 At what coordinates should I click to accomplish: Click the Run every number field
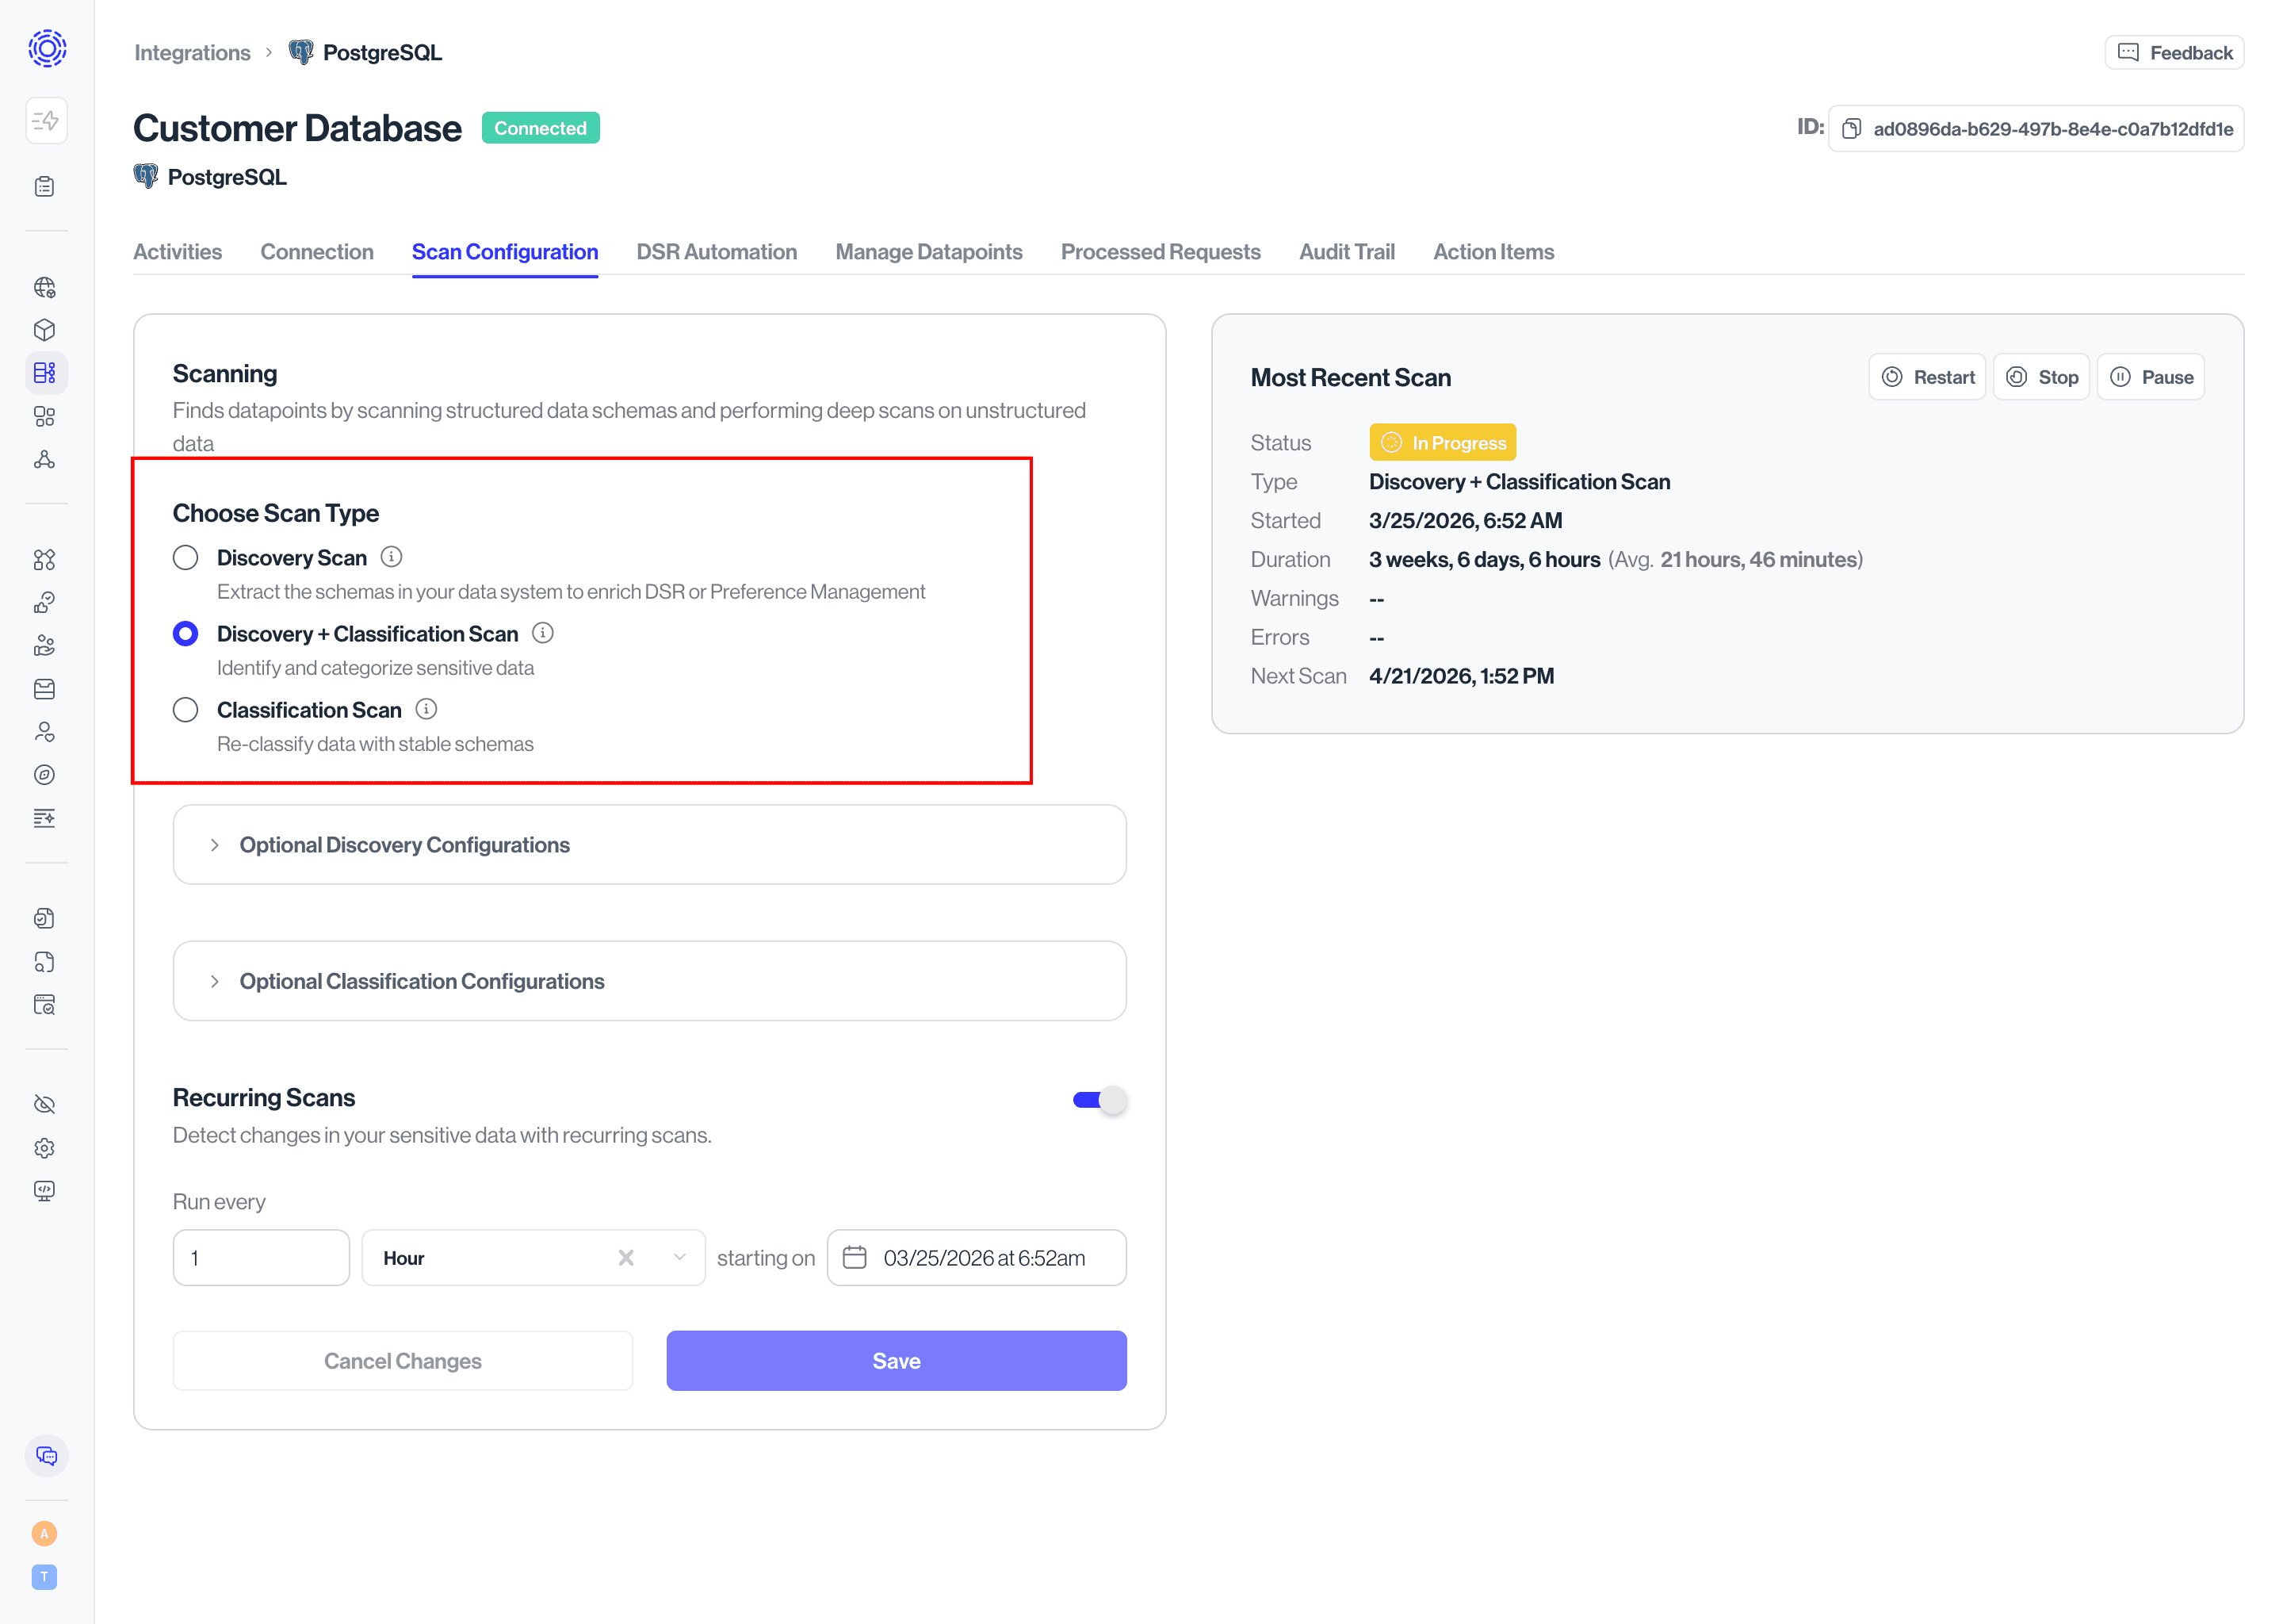tap(261, 1258)
